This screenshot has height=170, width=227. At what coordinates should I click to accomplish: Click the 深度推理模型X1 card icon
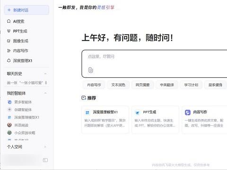(x=87, y=112)
